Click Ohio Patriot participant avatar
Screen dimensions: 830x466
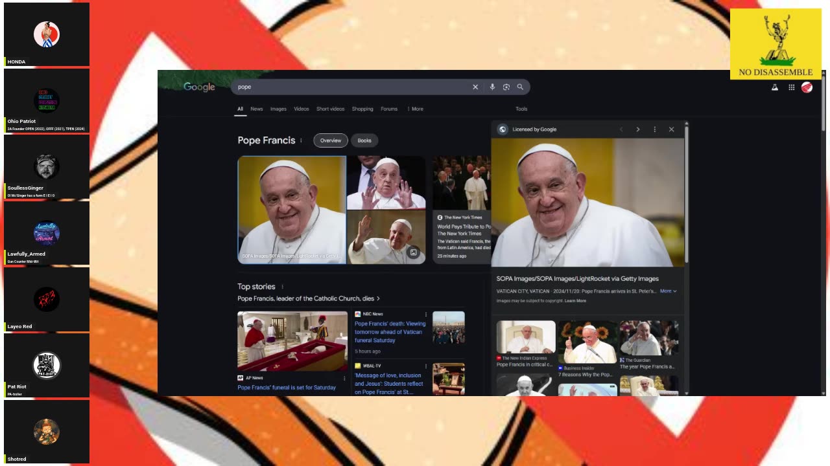coord(47,100)
